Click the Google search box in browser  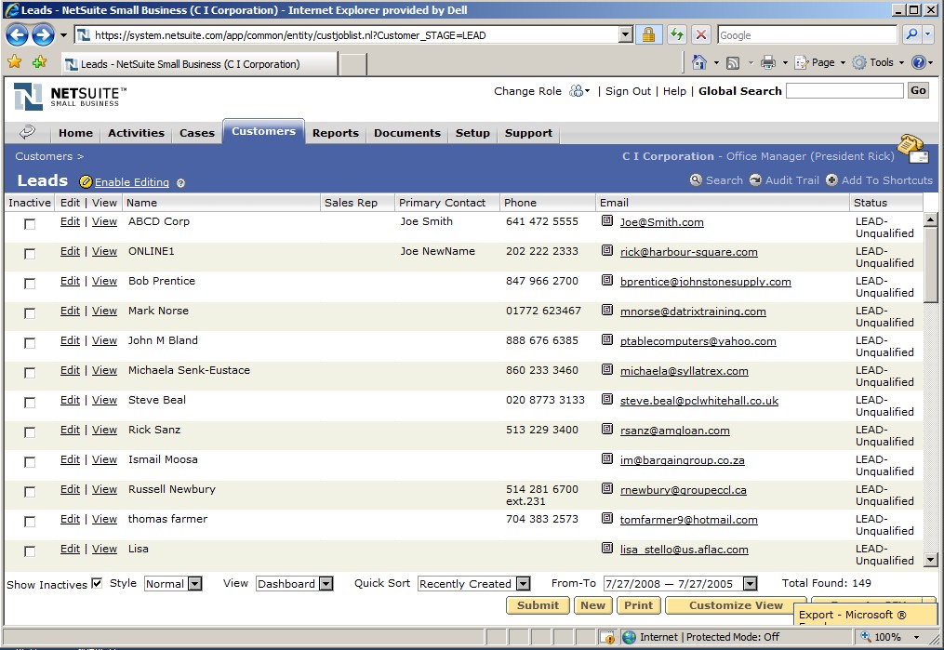(x=807, y=35)
